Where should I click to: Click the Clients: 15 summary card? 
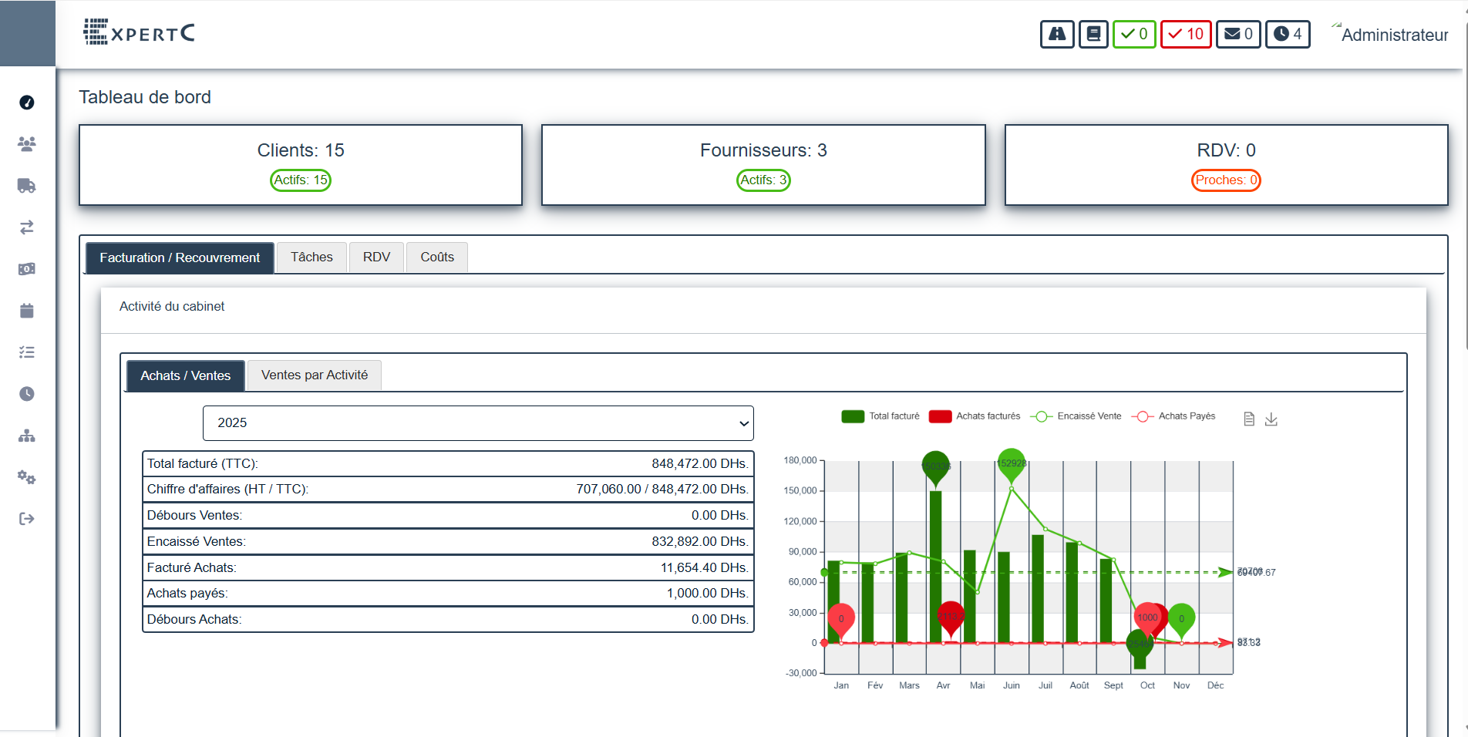click(301, 165)
